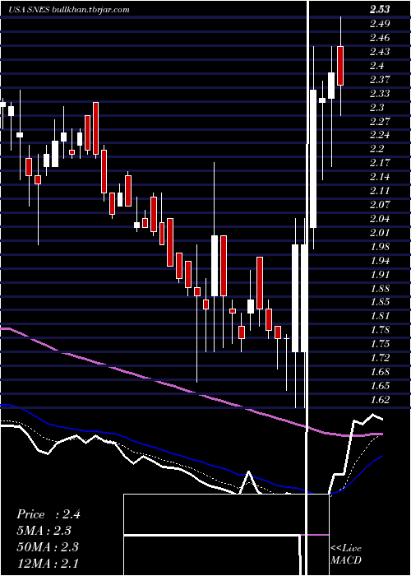The height and width of the screenshot is (576, 411).
Task: Click the tall white candlestick reaching 2.33
Action: [x=313, y=159]
